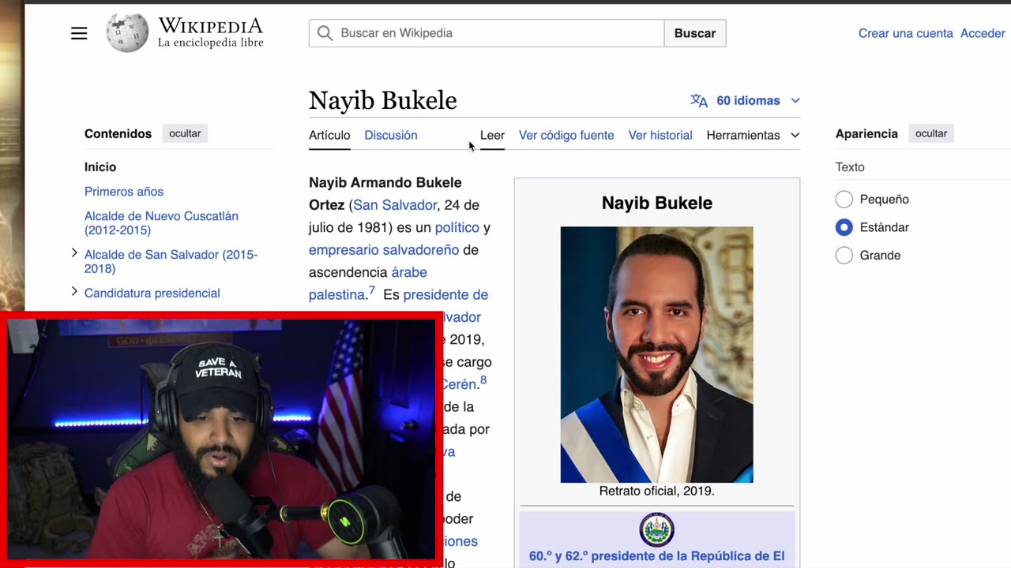Click footnote reference 7
The width and height of the screenshot is (1011, 568).
tap(372, 290)
